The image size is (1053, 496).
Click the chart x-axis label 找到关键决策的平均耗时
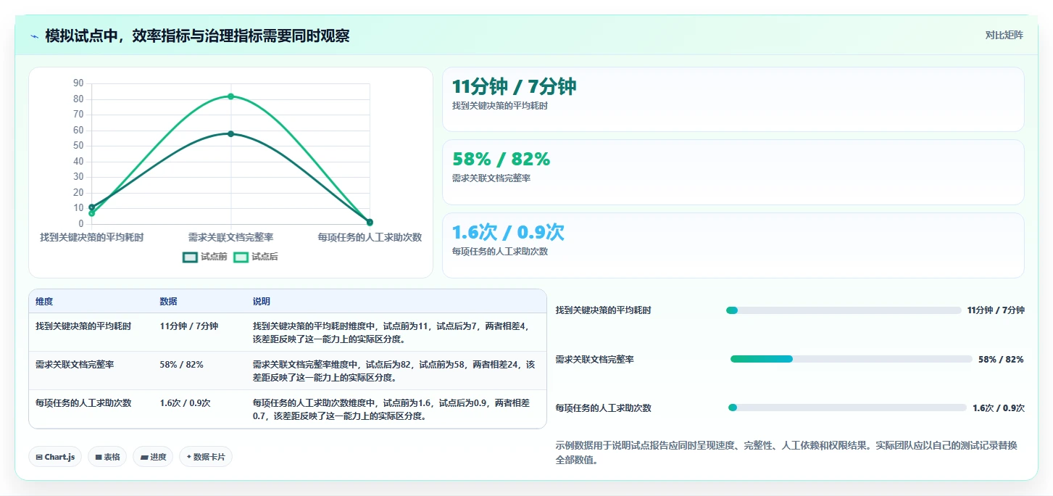91,237
